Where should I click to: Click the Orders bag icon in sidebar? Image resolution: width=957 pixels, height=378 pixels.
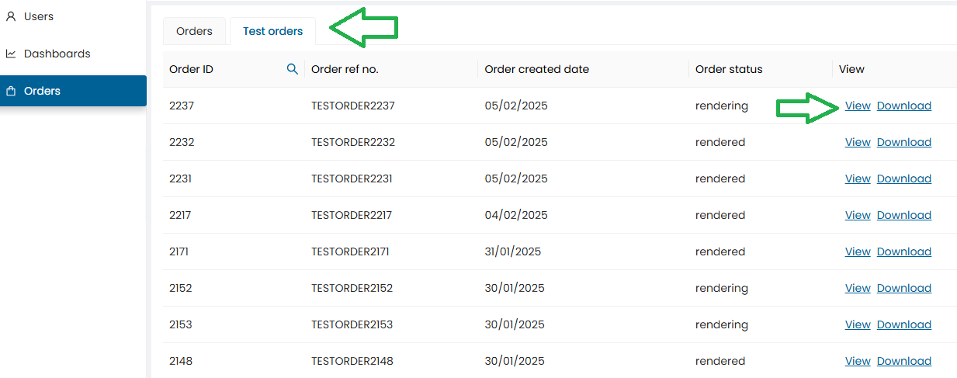pos(11,91)
